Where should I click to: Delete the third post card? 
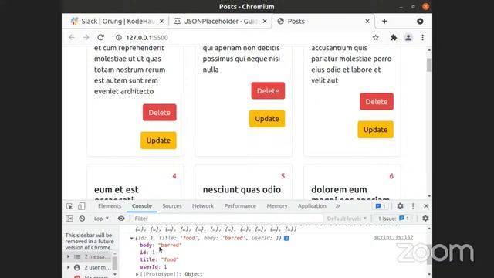377,101
